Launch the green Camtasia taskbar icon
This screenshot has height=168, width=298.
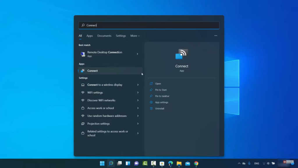point(145,163)
